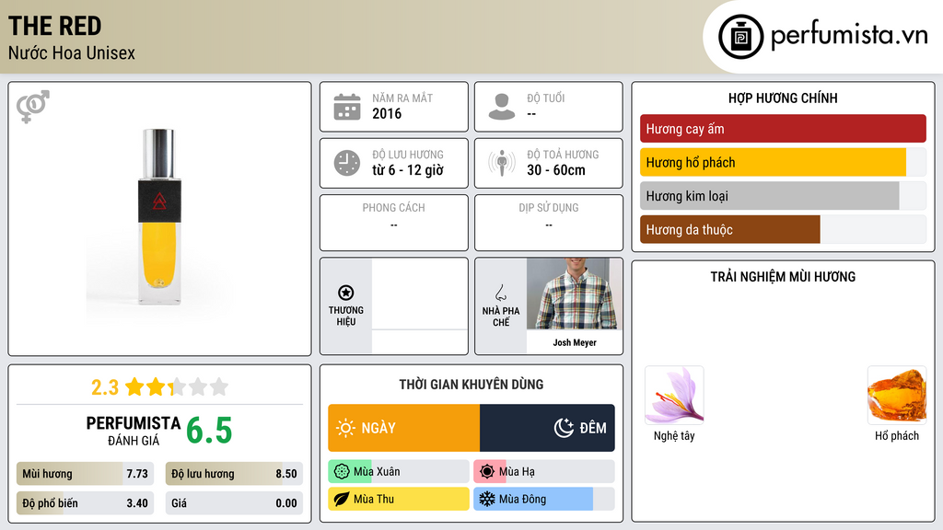Click the Mùi hương 7.73 score bar
The image size is (943, 530).
[x=85, y=474]
